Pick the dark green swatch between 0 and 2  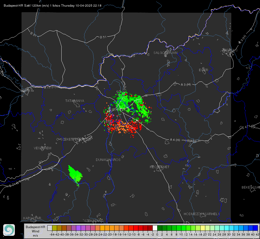[160, 228]
